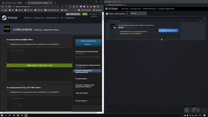Click the Steam logo in left window

coord(9,18)
